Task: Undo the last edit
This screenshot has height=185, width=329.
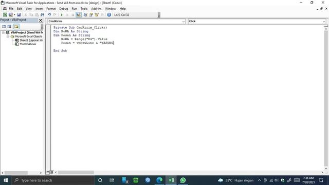Action: coord(49,15)
